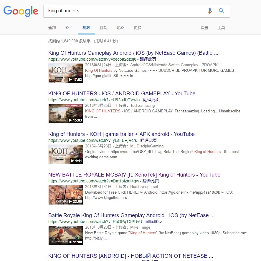The image size is (261, 261).
Task: Open 设置 settings menu
Action: 204,28
